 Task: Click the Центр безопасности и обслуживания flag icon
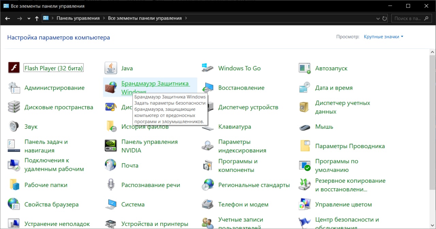pos(305,224)
